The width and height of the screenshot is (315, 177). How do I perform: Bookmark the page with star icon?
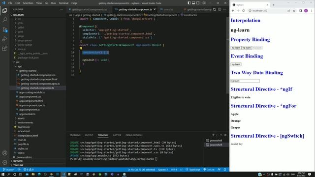(294, 11)
